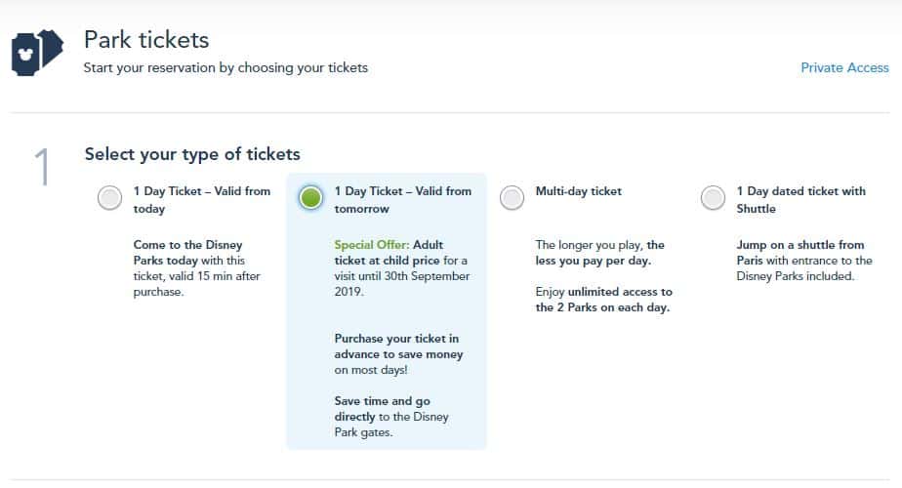The height and width of the screenshot is (488, 902).
Task: Select the valid from today radio button
Action: pyautogui.click(x=109, y=198)
